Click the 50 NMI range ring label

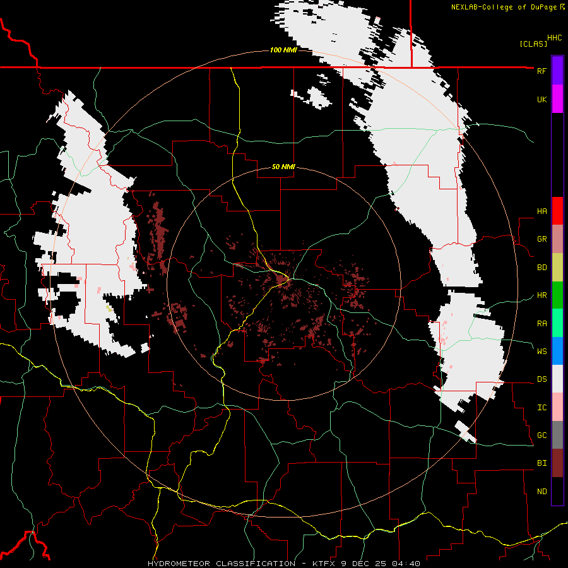pyautogui.click(x=283, y=167)
